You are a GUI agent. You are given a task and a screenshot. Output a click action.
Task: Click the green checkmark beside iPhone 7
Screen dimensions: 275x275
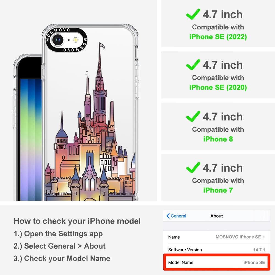tap(193, 167)
